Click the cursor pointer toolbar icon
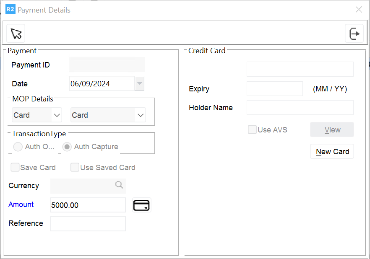The width and height of the screenshot is (370, 259). pyautogui.click(x=16, y=34)
